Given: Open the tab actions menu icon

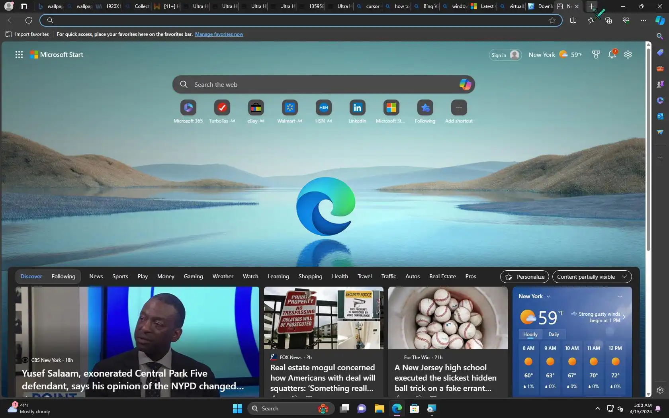Looking at the screenshot, I should 24,6.
